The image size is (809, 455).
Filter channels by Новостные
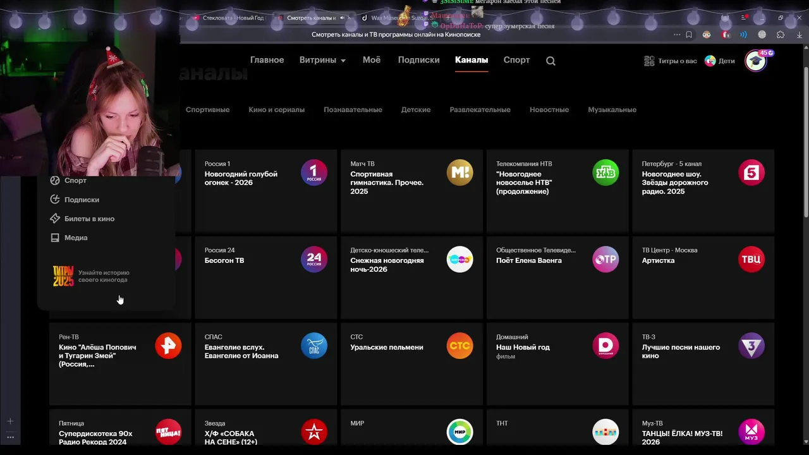549,110
